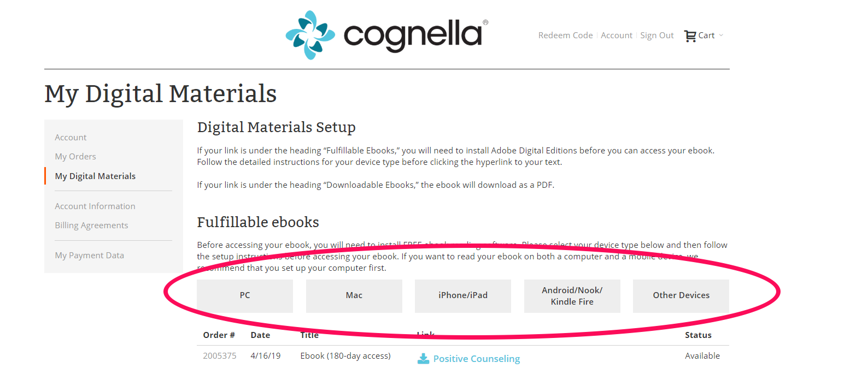856x374 pixels.
Task: Click the download icon beside Positive Counseling
Action: point(423,359)
